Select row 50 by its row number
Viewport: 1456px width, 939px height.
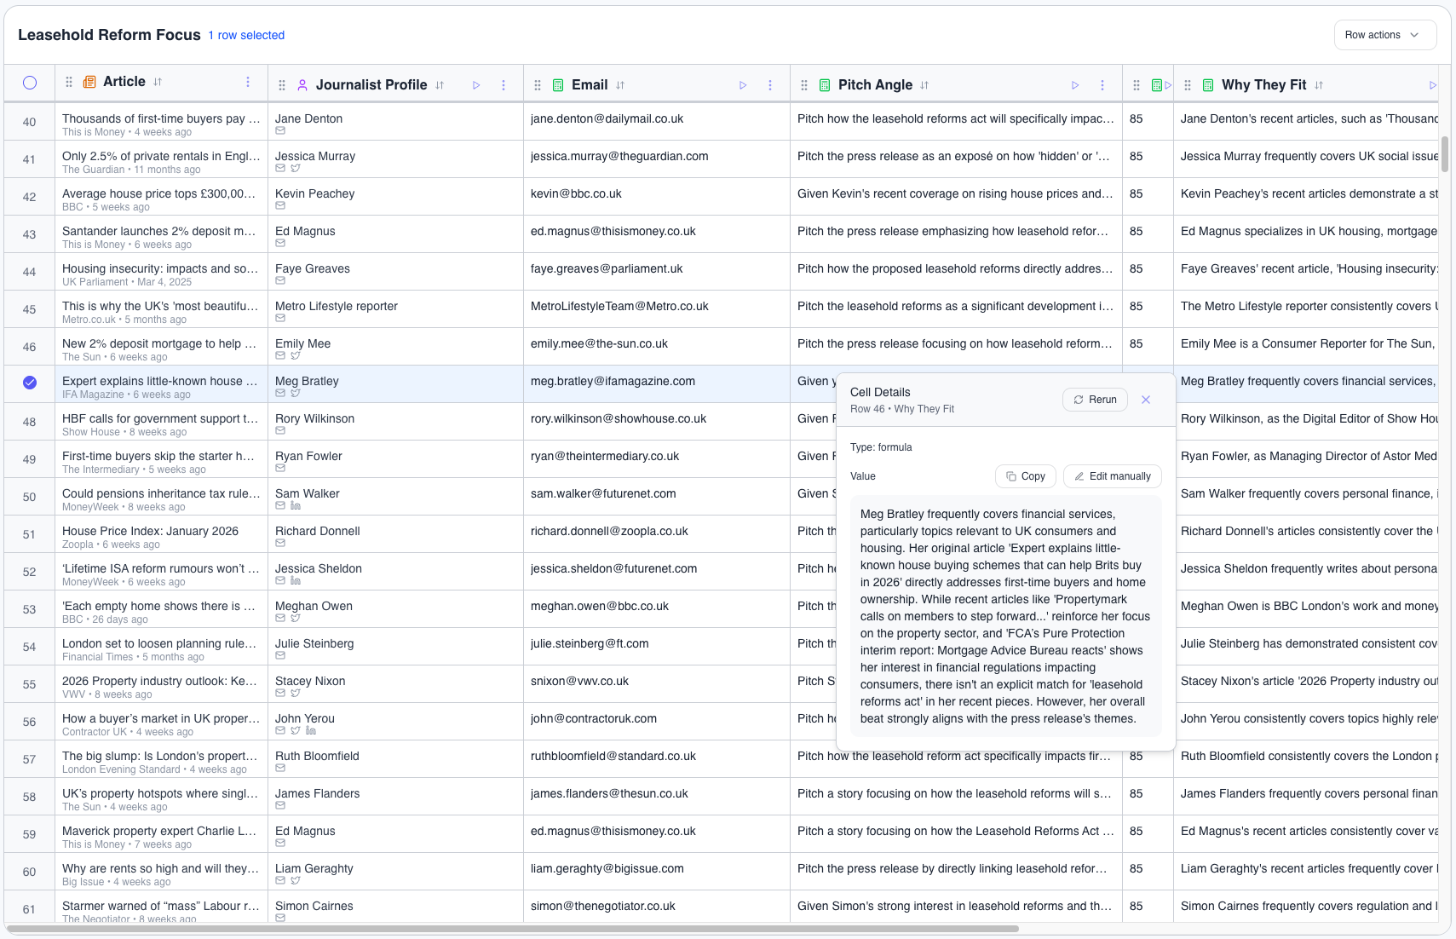pyautogui.click(x=30, y=497)
